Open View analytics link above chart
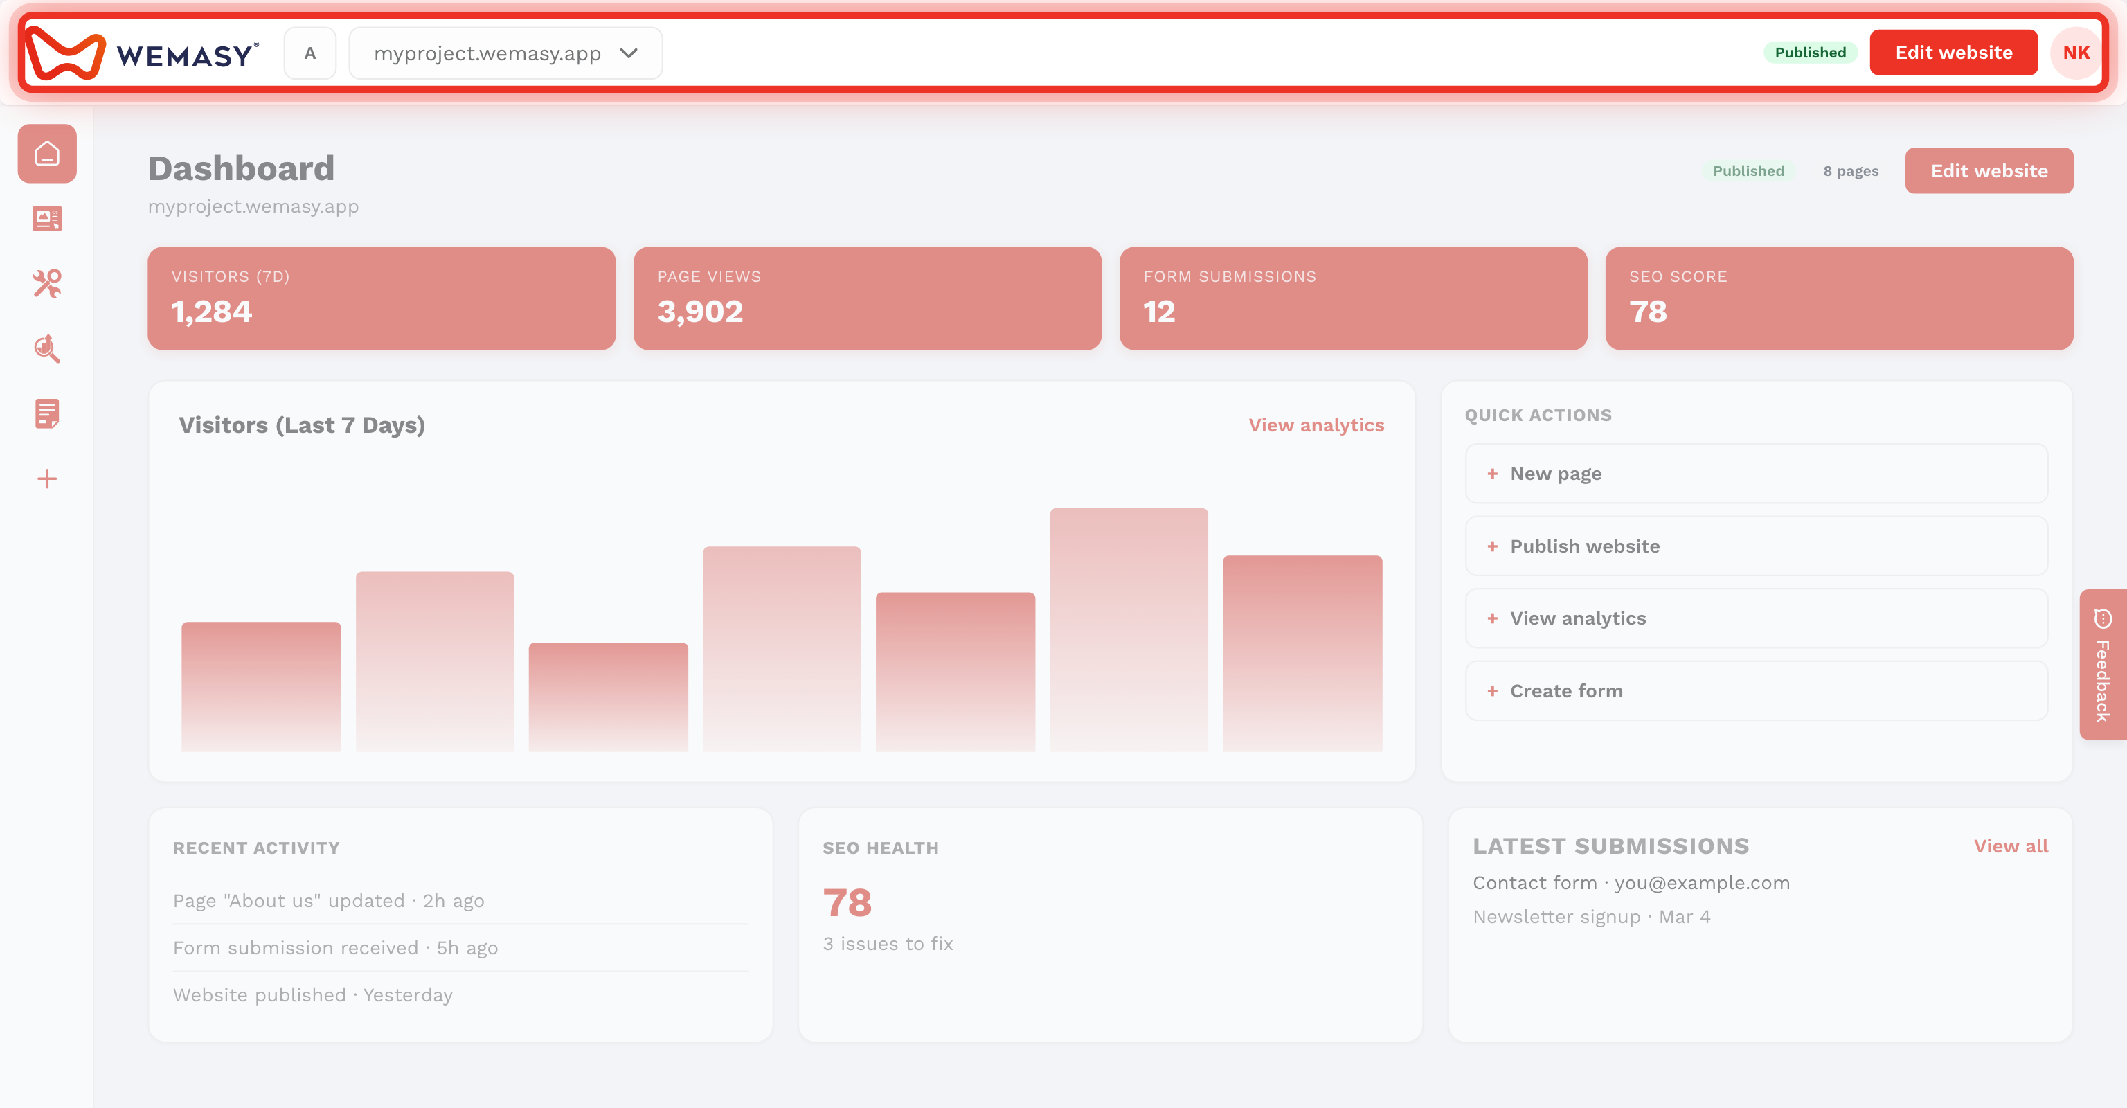Viewport: 2127px width, 1108px height. (x=1316, y=425)
